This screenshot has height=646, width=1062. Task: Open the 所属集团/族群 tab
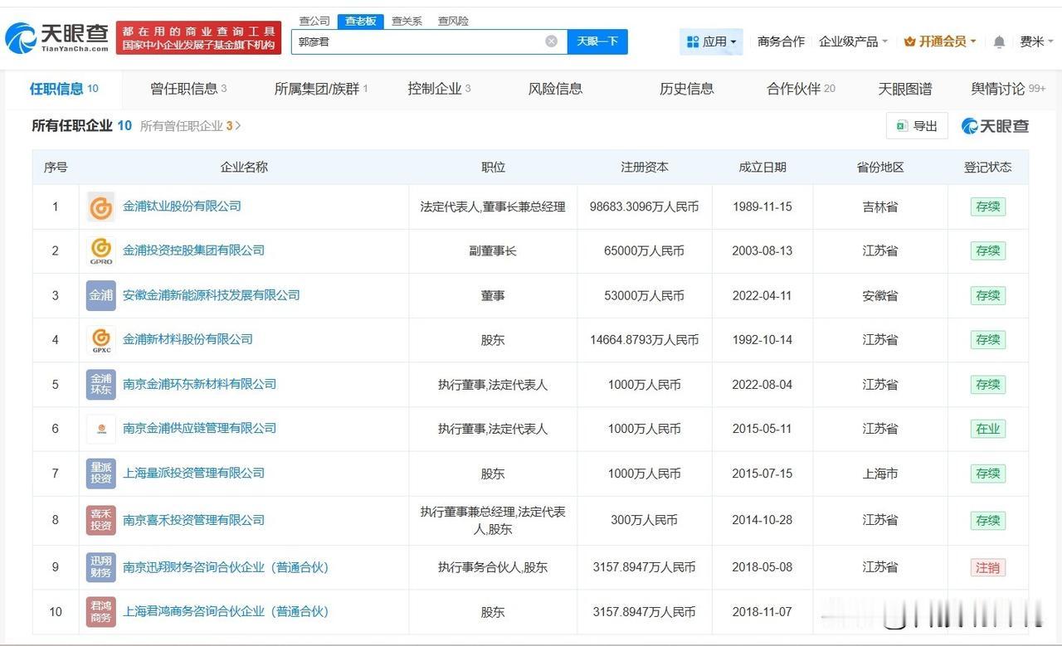point(321,89)
